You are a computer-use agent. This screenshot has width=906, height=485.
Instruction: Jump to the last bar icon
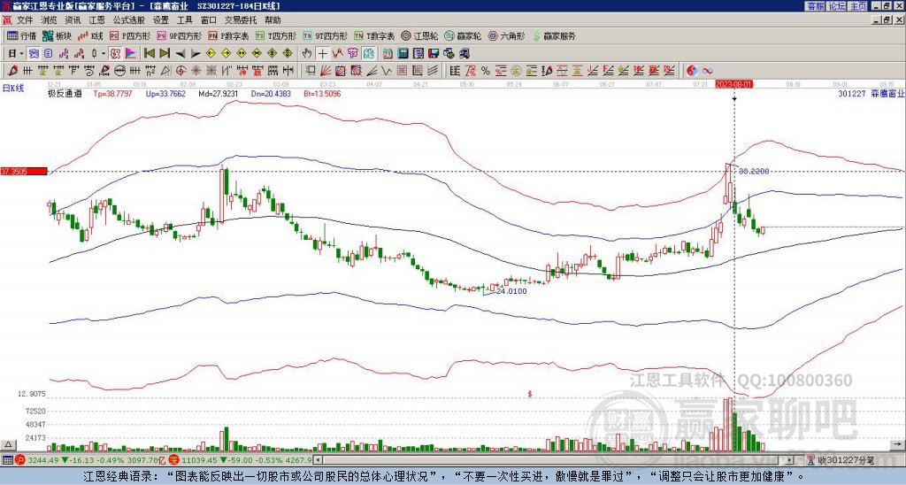(165, 53)
